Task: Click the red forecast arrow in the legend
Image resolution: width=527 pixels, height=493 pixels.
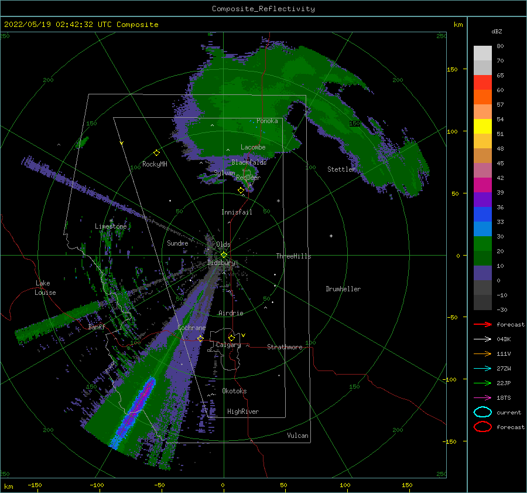Action: pyautogui.click(x=482, y=324)
